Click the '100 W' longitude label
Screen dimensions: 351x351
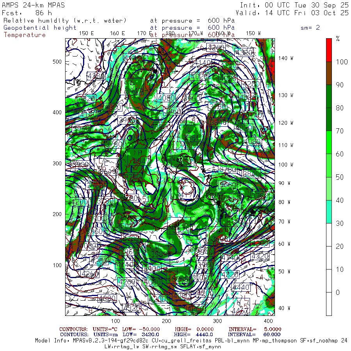(286, 165)
